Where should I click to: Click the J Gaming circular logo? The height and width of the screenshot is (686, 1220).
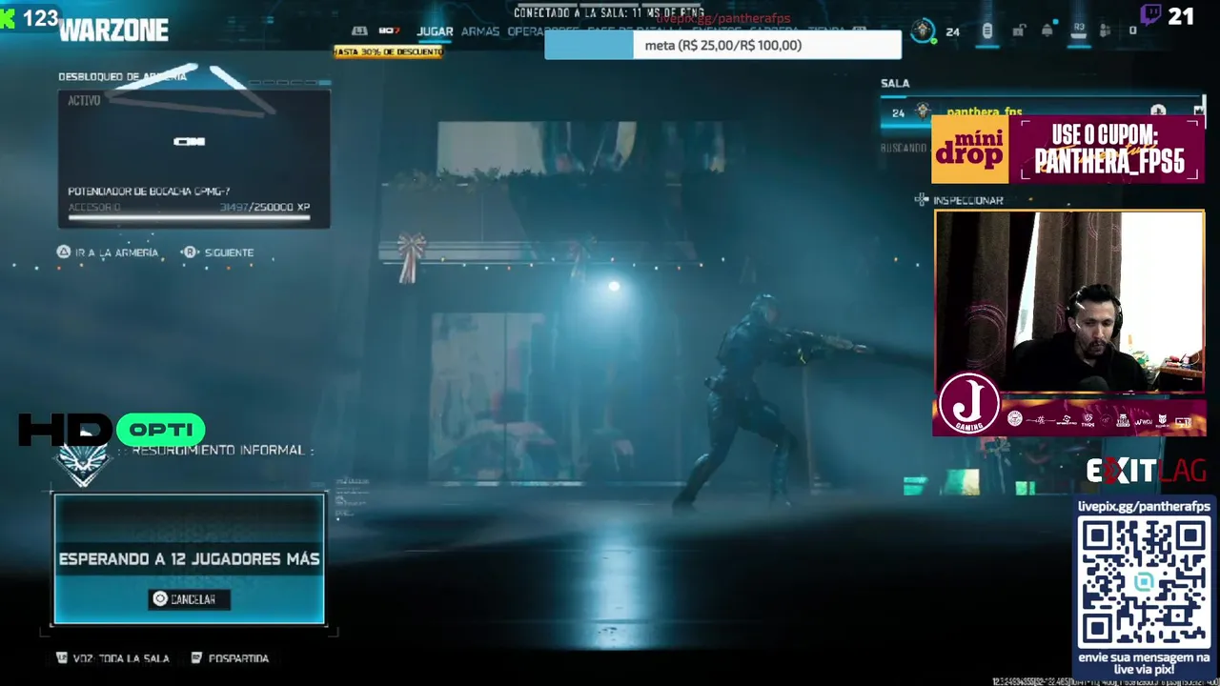pos(969,404)
